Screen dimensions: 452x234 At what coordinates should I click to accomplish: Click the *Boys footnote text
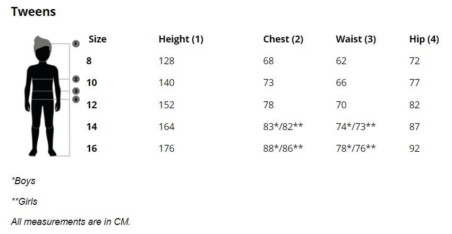pos(23,181)
